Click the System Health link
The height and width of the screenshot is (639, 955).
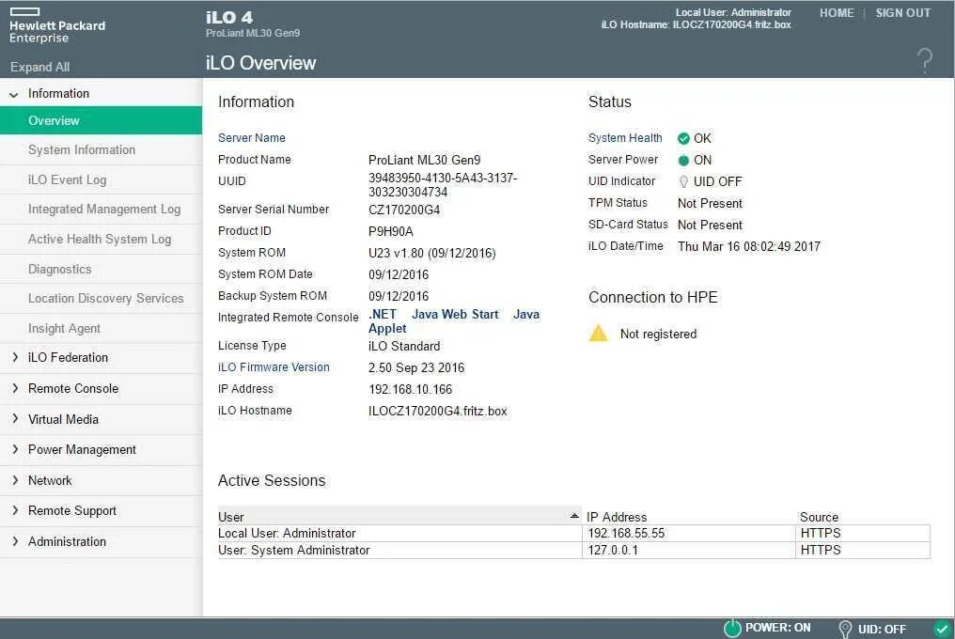[625, 138]
